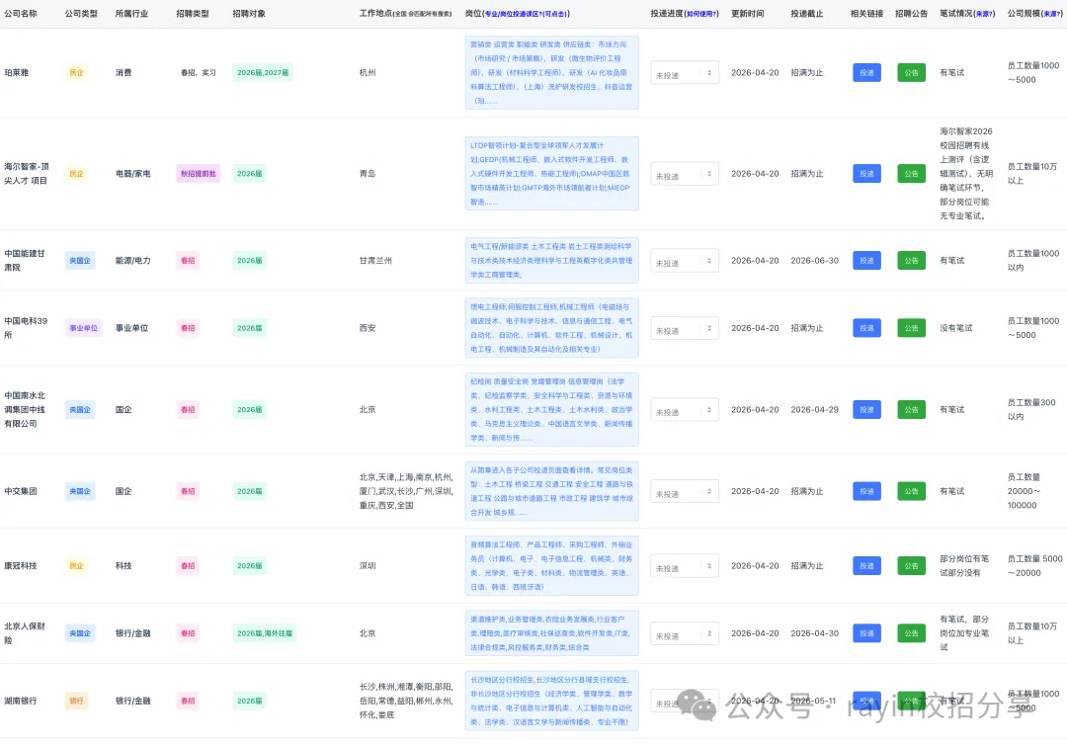This screenshot has width=1067, height=748.
Task: Select 能源/电力 industry cell
Action: [133, 261]
